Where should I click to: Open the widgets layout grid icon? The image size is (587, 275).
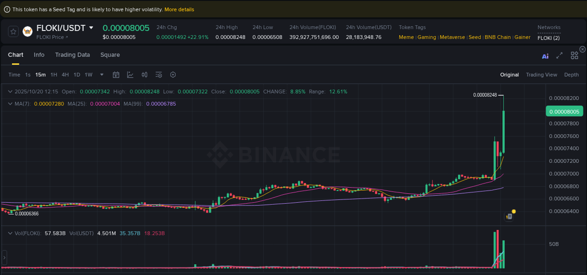574,55
